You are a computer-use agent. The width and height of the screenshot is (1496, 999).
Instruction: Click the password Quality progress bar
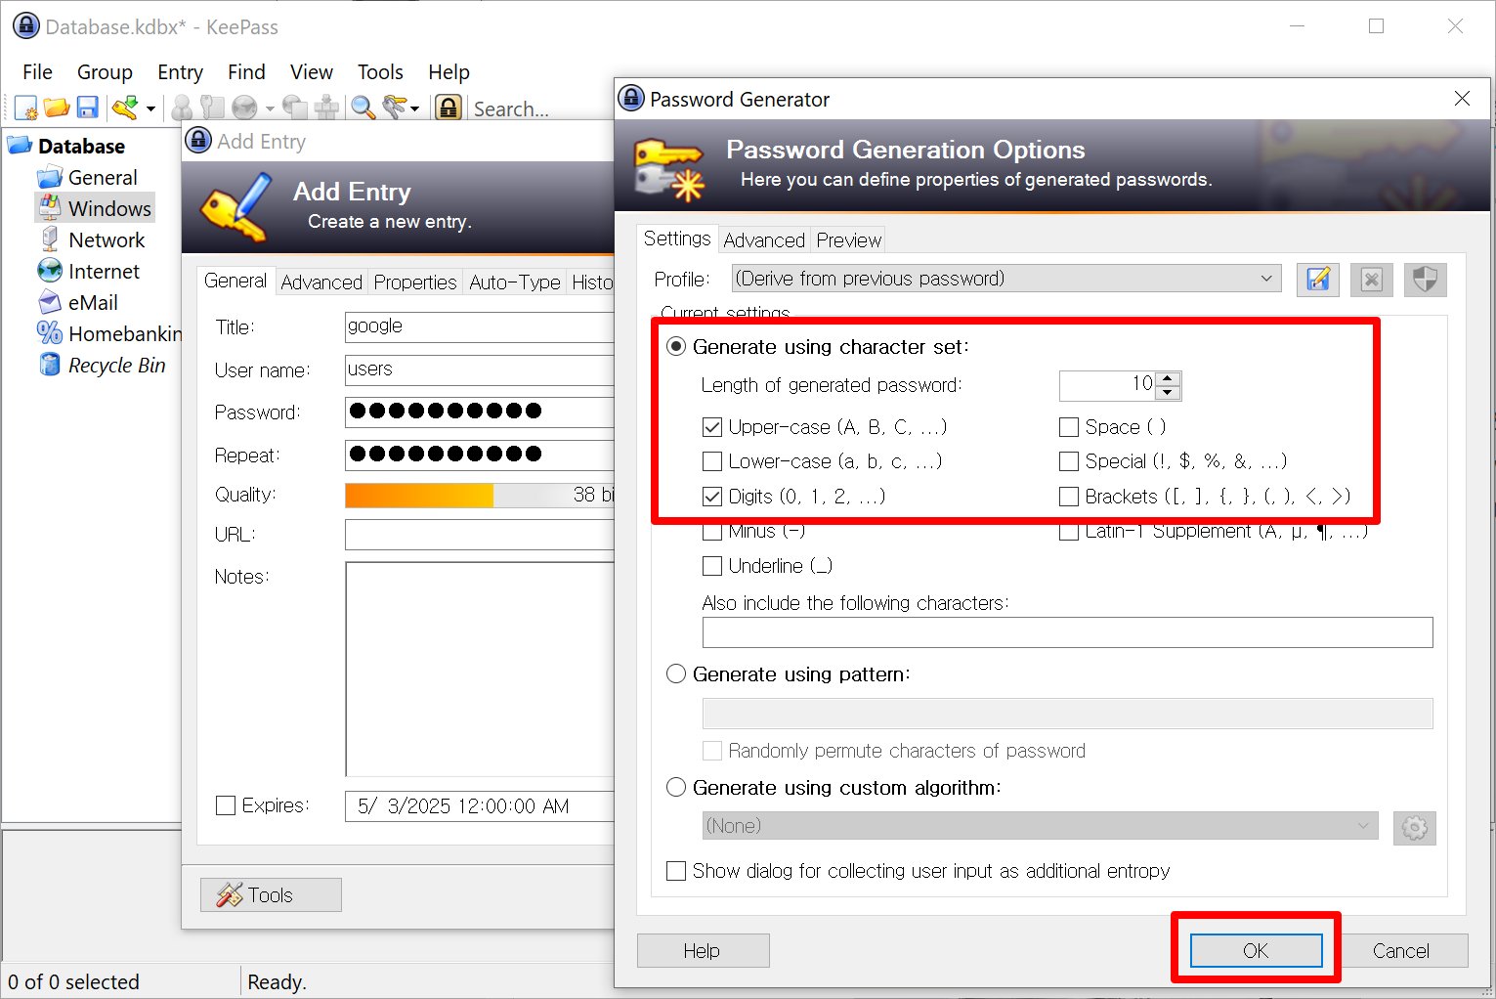click(x=480, y=495)
